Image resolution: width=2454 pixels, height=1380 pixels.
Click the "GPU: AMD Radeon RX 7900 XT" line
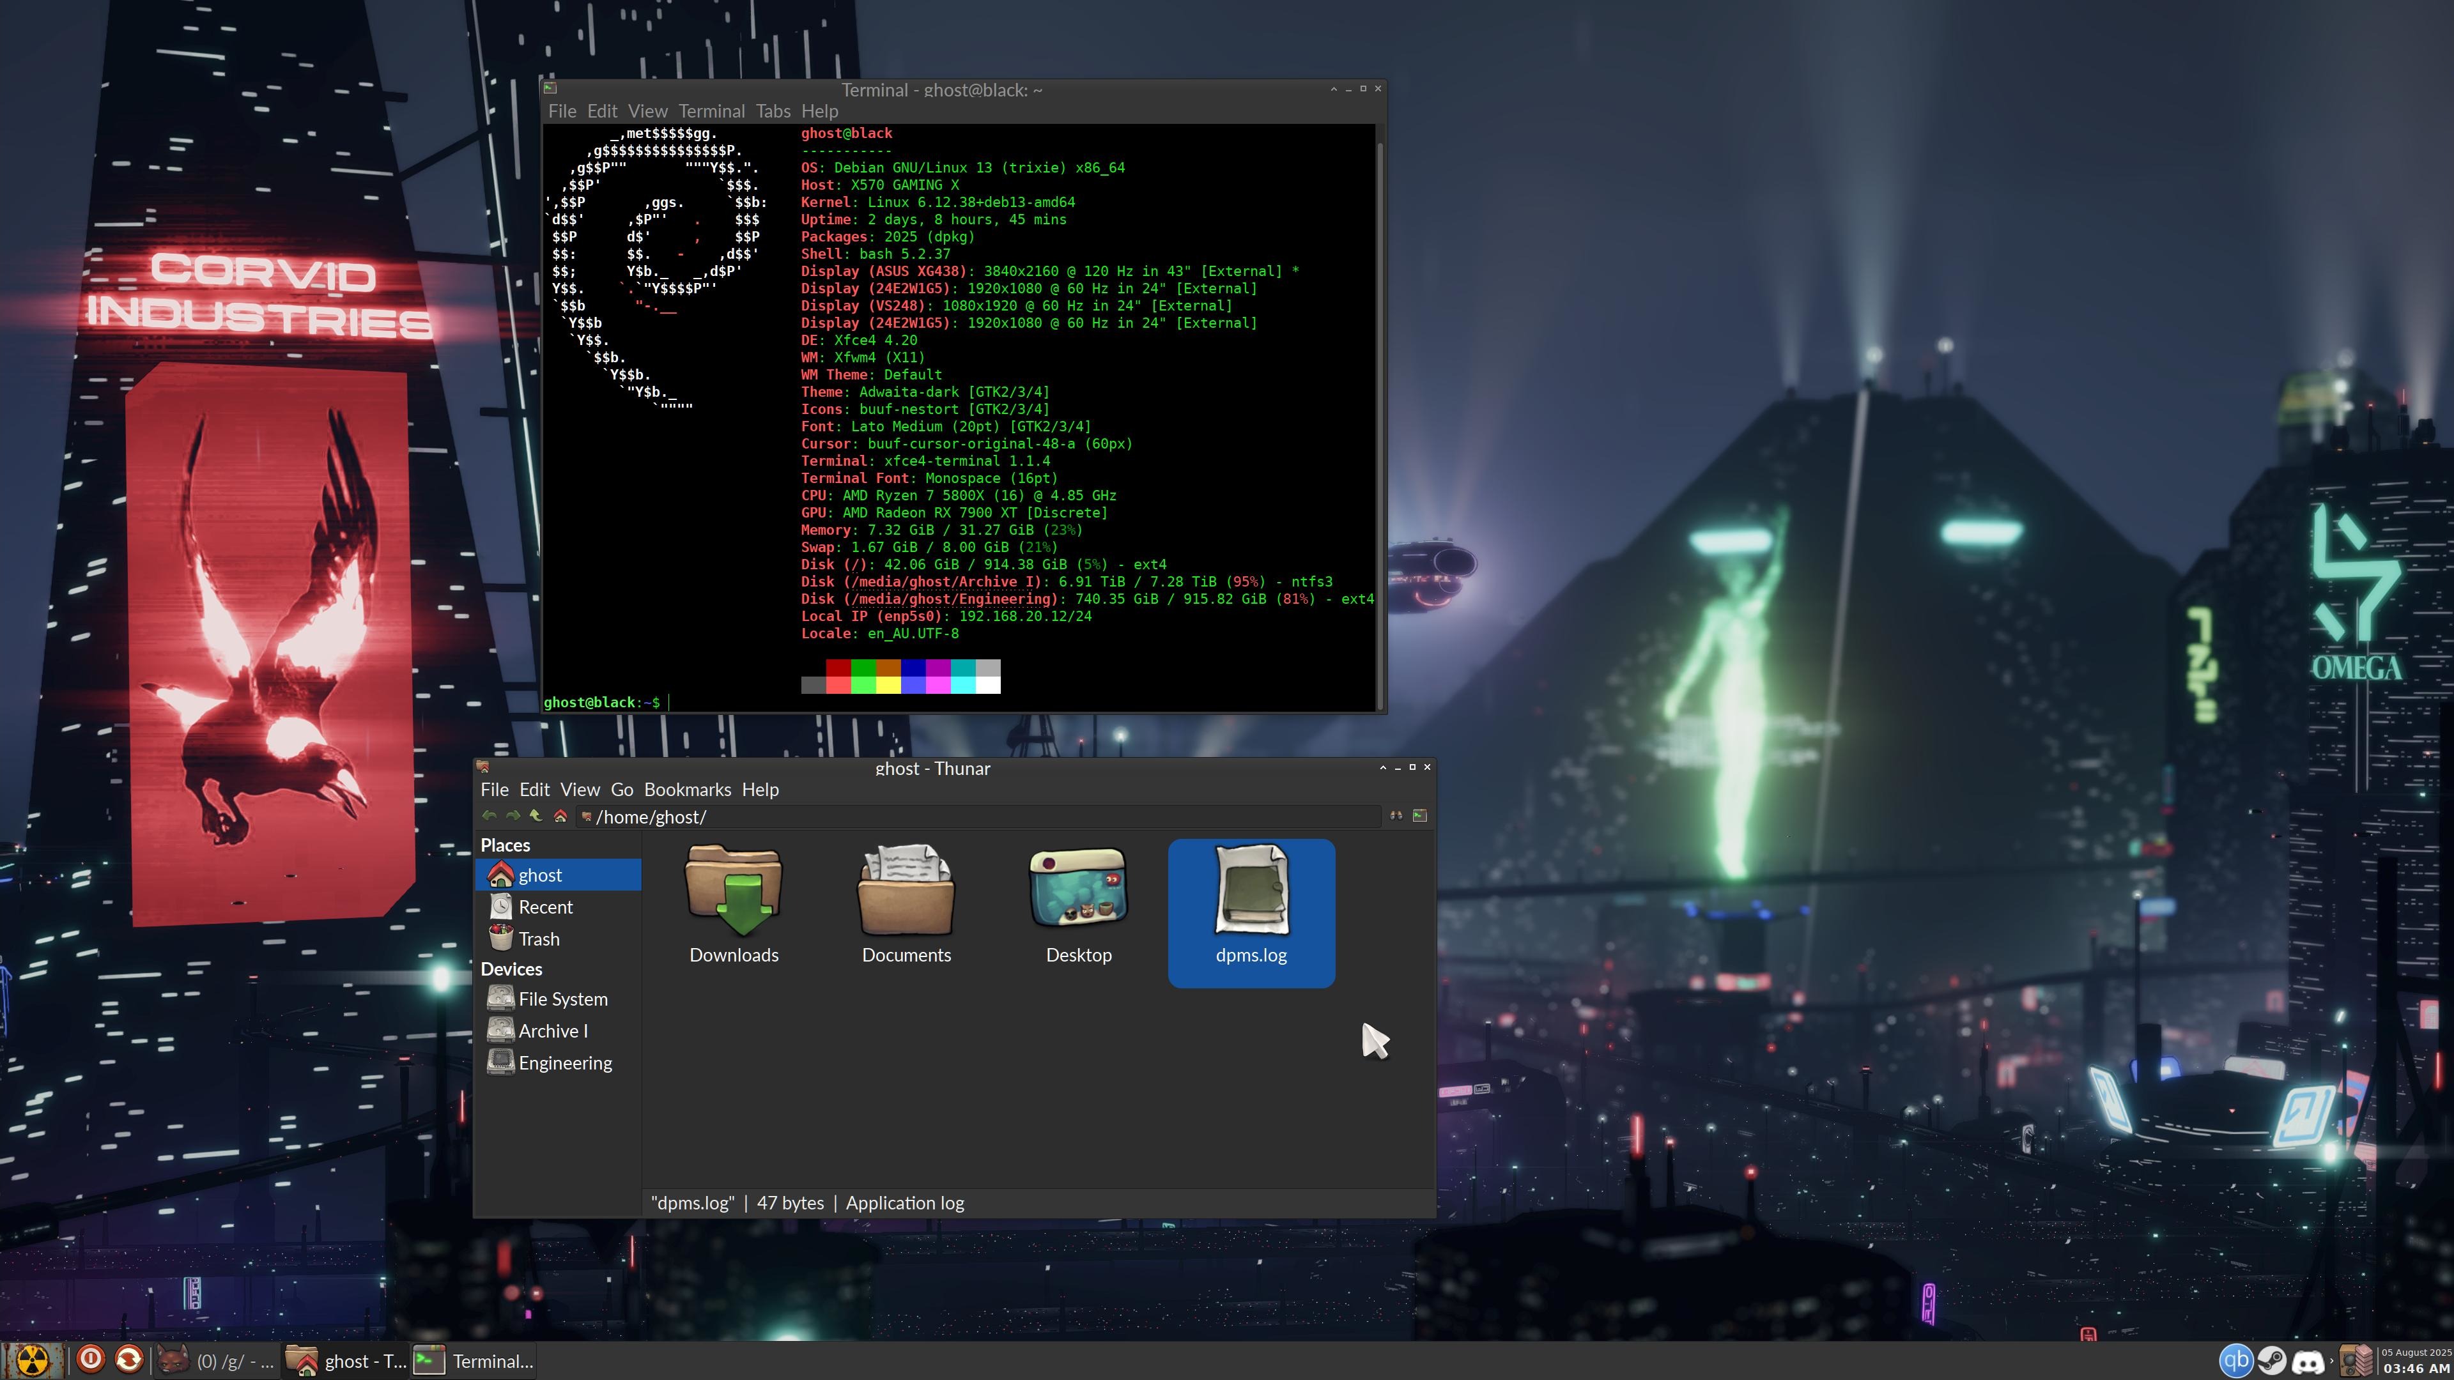(953, 512)
